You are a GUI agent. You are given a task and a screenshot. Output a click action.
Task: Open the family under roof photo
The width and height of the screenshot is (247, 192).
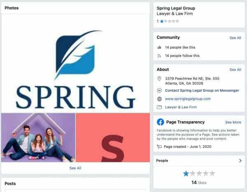(38, 138)
